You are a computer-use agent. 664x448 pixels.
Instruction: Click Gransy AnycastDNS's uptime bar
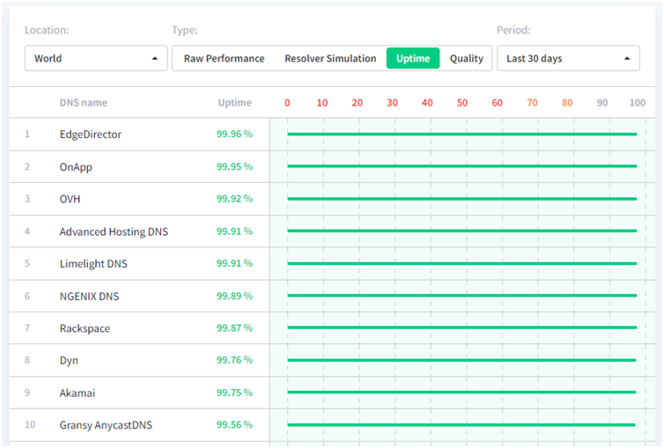[x=461, y=425]
